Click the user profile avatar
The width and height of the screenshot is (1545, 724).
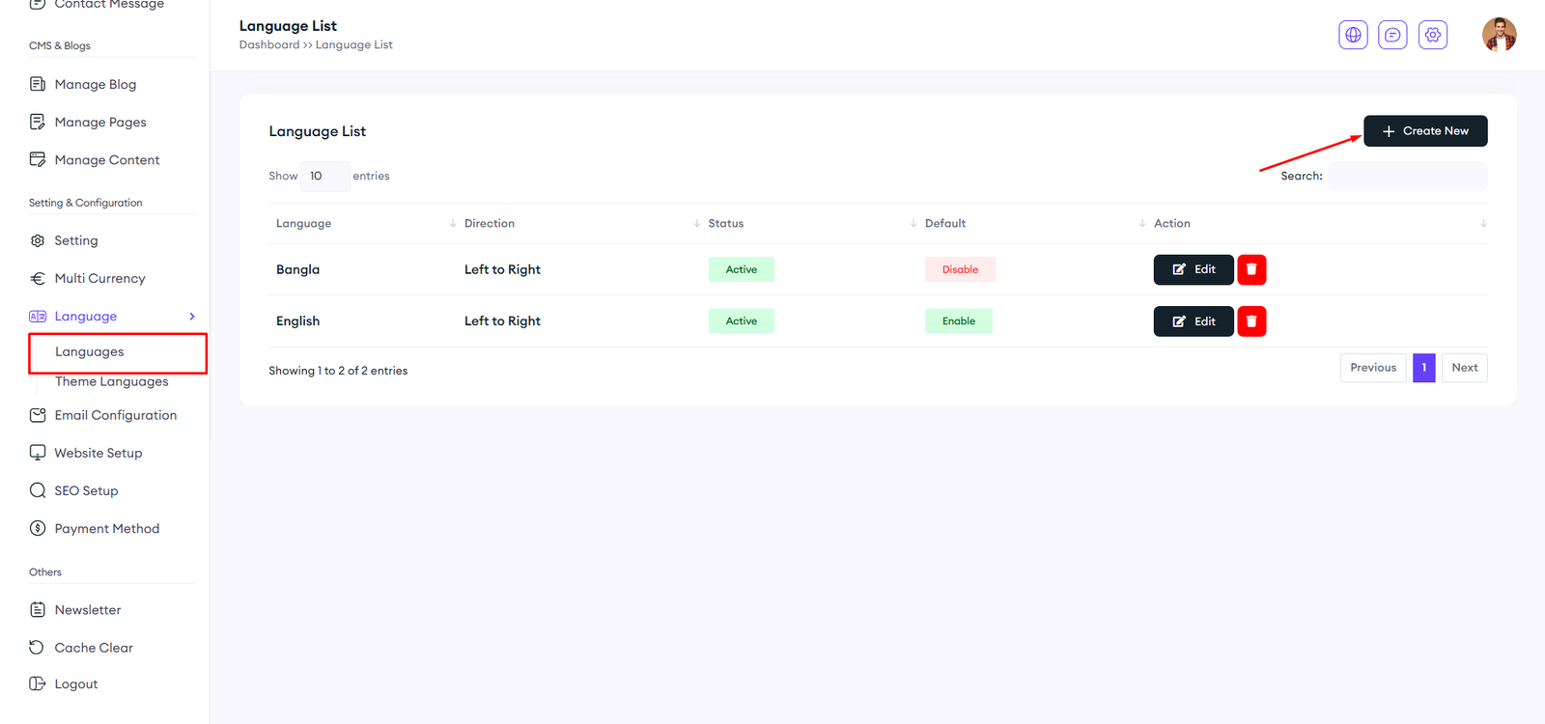pos(1499,35)
